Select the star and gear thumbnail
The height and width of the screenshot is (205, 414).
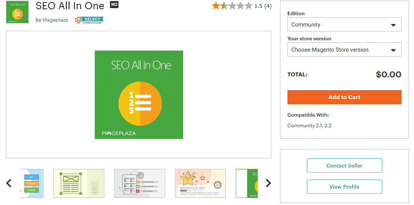[x=200, y=183]
